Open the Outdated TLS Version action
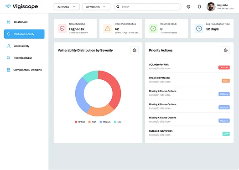This screenshot has width=239, height=170. [x=189, y=133]
